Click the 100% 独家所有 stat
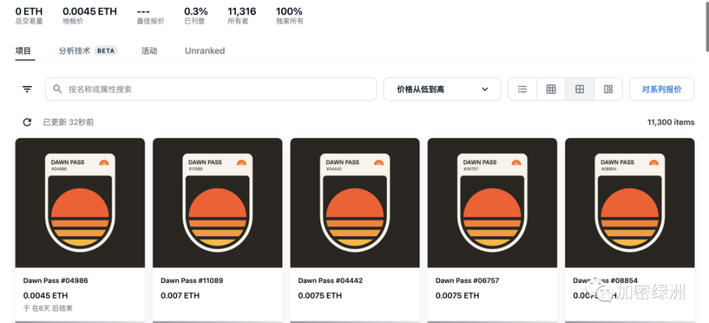709x323 pixels. (x=290, y=16)
